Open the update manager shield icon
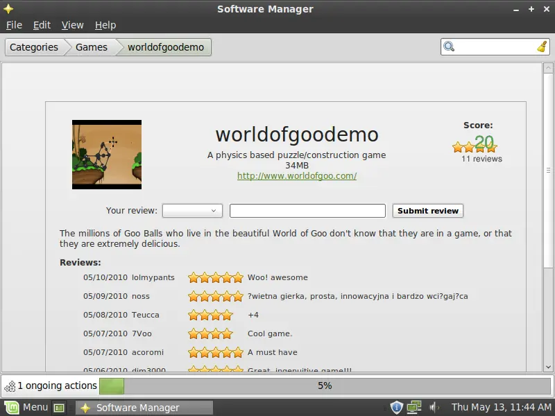555x416 pixels. 396,407
